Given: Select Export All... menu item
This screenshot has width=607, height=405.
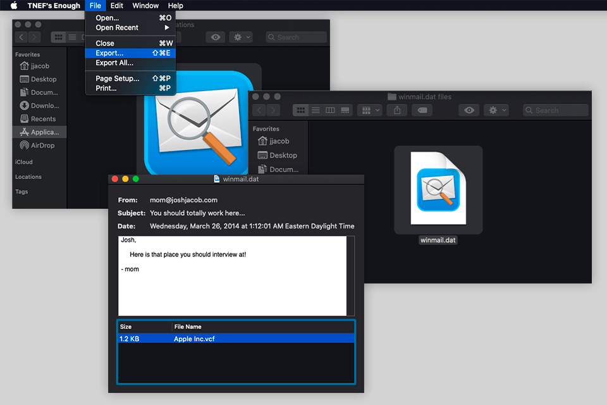Looking at the screenshot, I should (130, 63).
